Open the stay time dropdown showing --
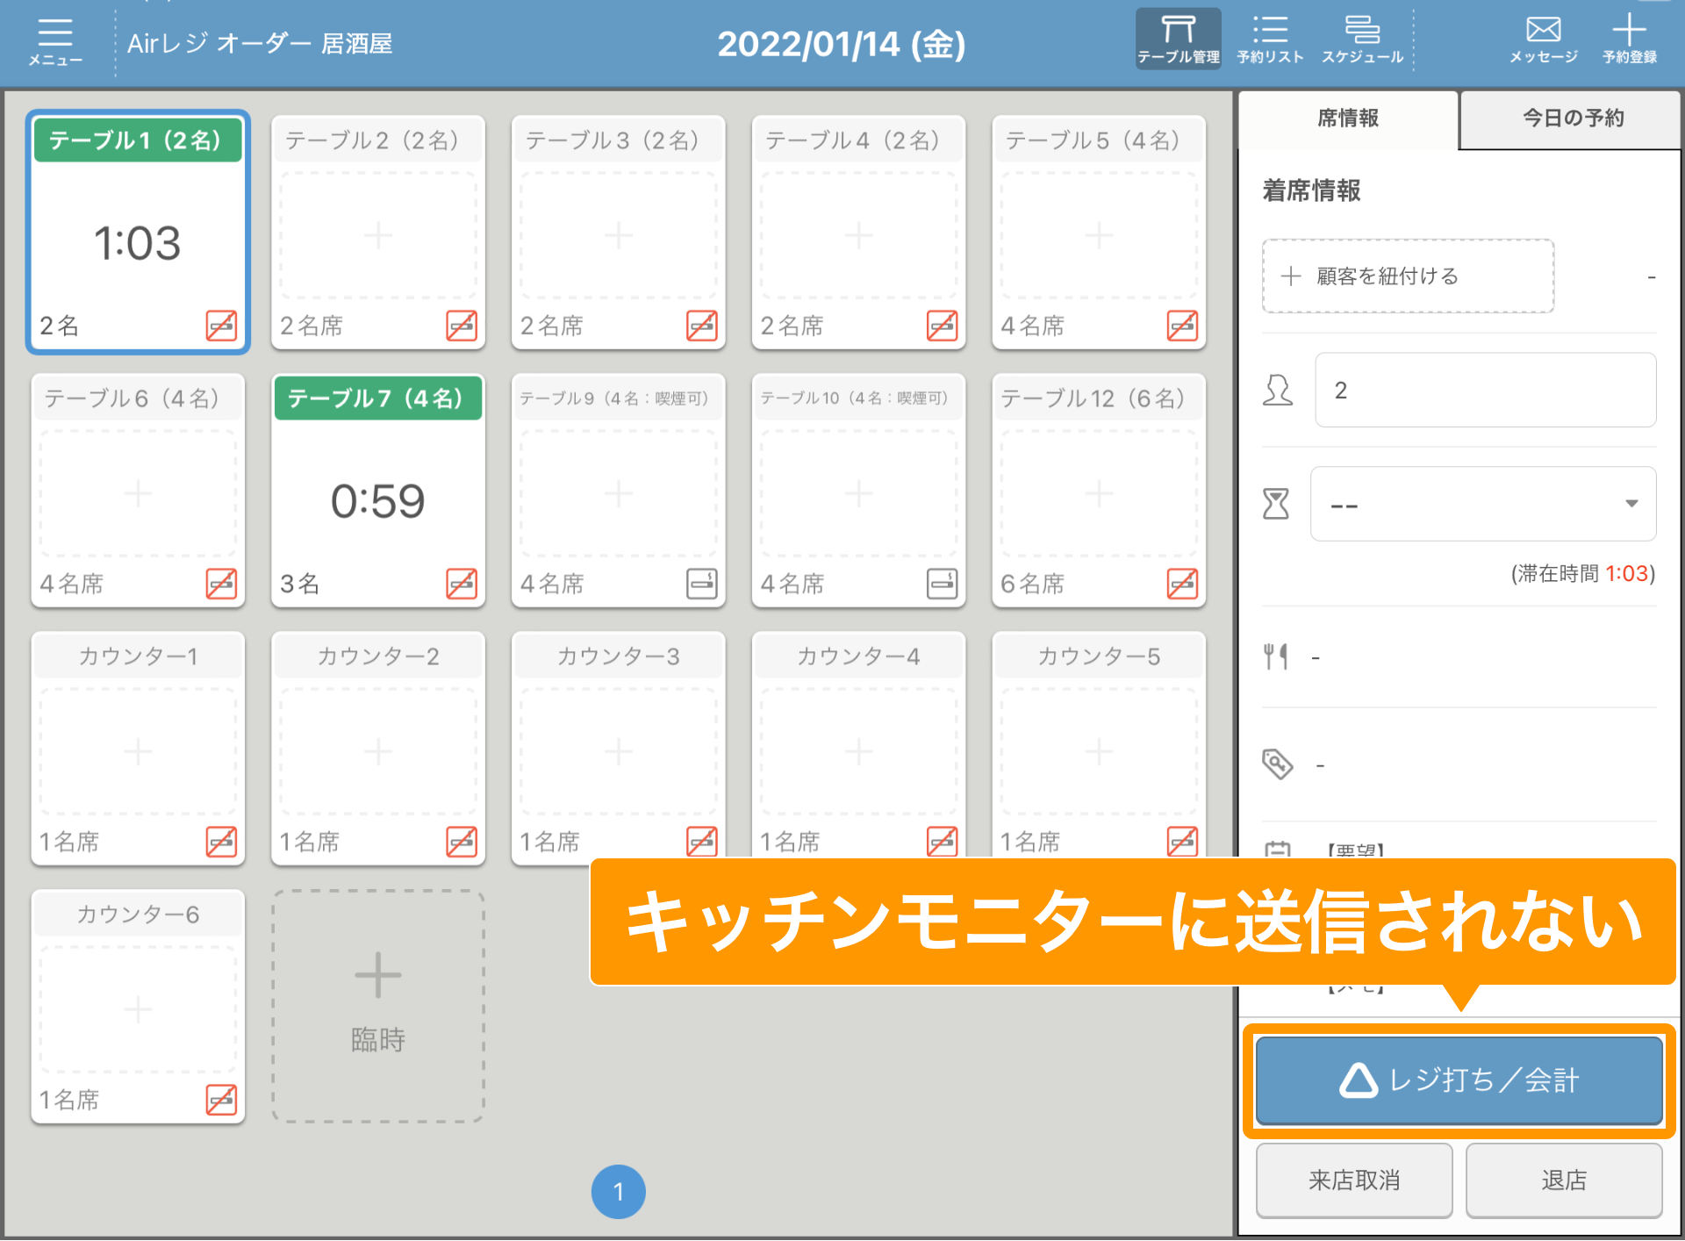The image size is (1685, 1241). tap(1483, 504)
